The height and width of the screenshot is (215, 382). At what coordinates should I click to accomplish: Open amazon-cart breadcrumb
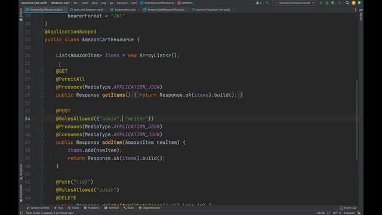60,3
